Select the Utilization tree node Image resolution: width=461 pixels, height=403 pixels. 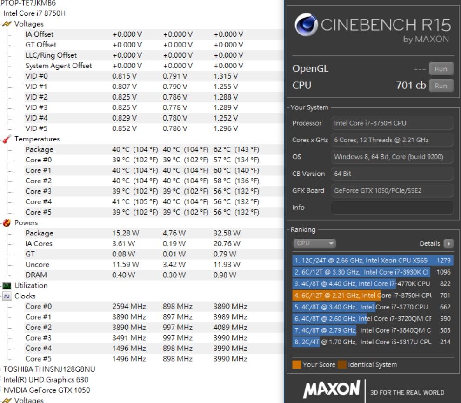click(31, 286)
